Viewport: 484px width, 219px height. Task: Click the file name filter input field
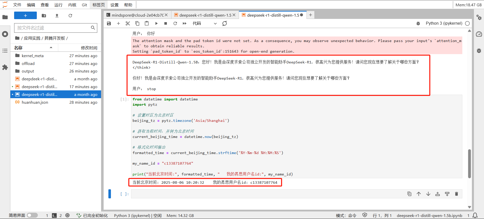coord(53,28)
